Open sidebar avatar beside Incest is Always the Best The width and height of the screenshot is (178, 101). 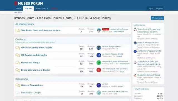coord(135,43)
